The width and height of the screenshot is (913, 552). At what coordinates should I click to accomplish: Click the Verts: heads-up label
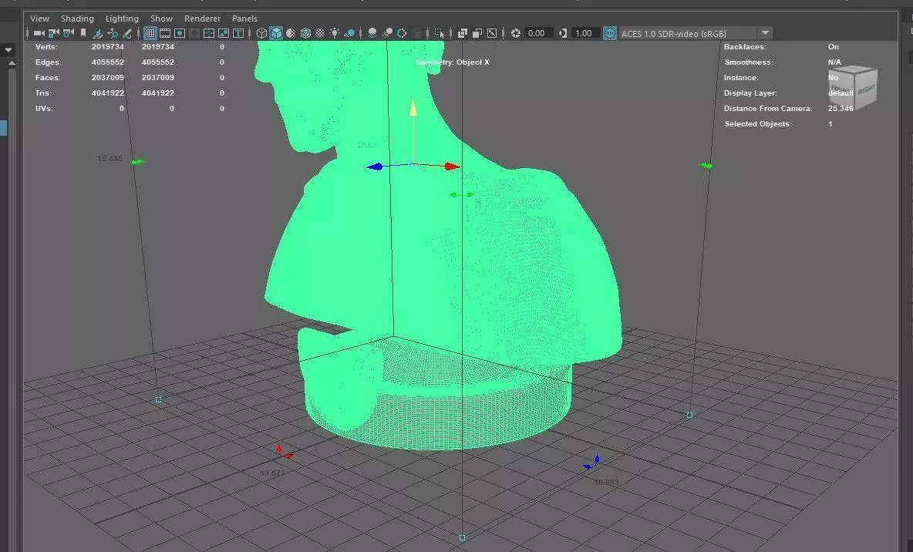click(46, 46)
